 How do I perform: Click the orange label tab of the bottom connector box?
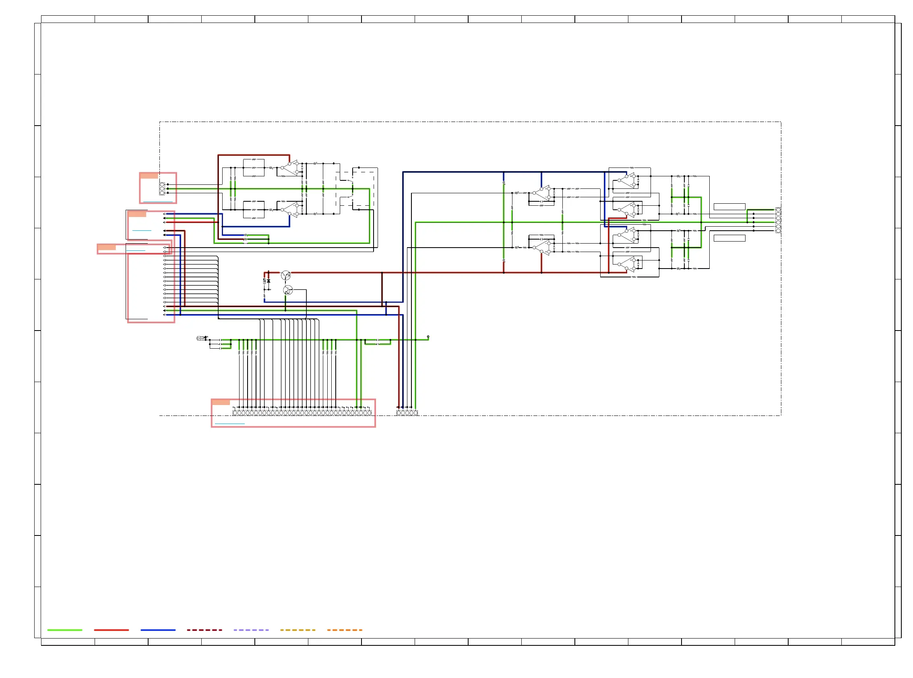[x=221, y=402]
